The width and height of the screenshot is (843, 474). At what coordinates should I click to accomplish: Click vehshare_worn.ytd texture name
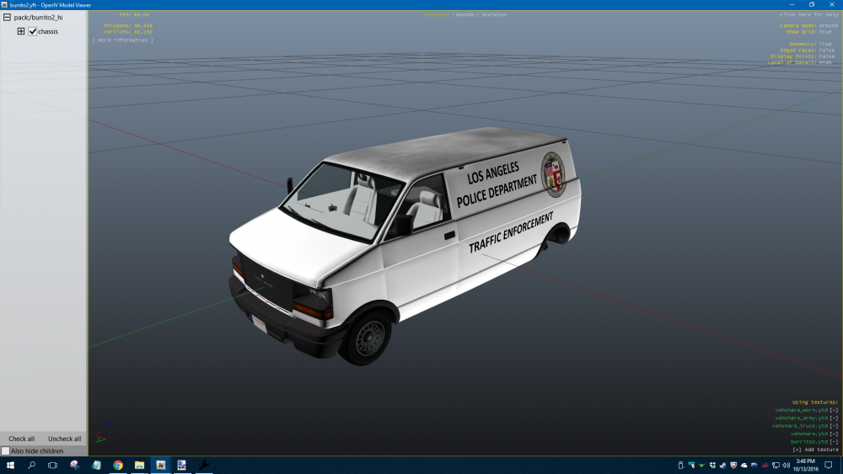pyautogui.click(x=801, y=410)
